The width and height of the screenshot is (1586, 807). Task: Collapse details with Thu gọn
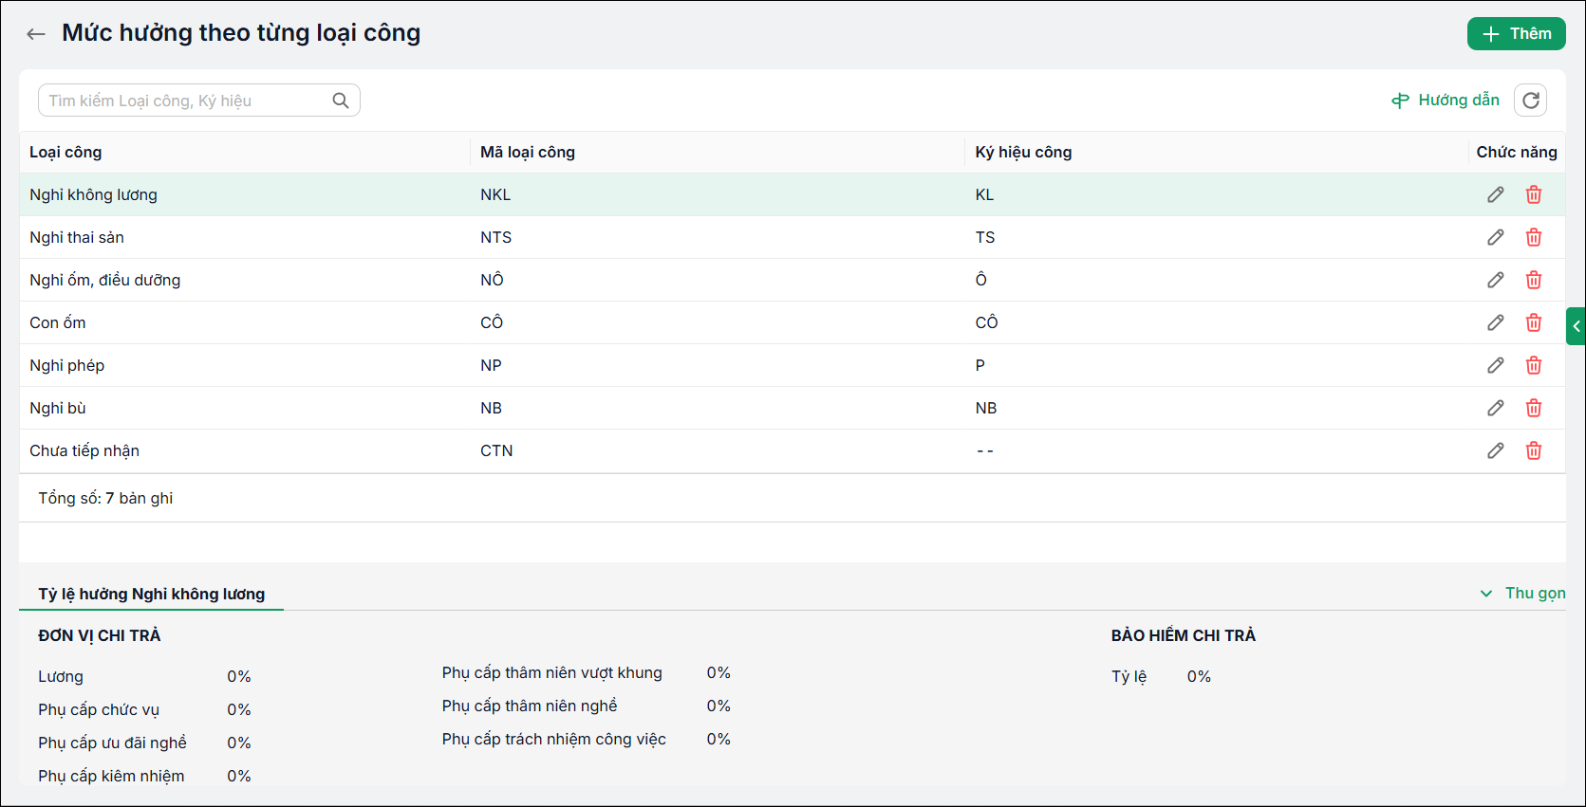click(x=1523, y=593)
